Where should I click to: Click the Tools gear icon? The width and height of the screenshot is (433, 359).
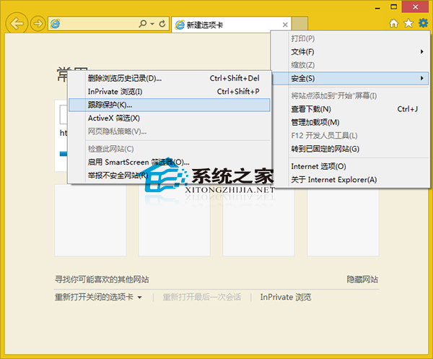(423, 23)
